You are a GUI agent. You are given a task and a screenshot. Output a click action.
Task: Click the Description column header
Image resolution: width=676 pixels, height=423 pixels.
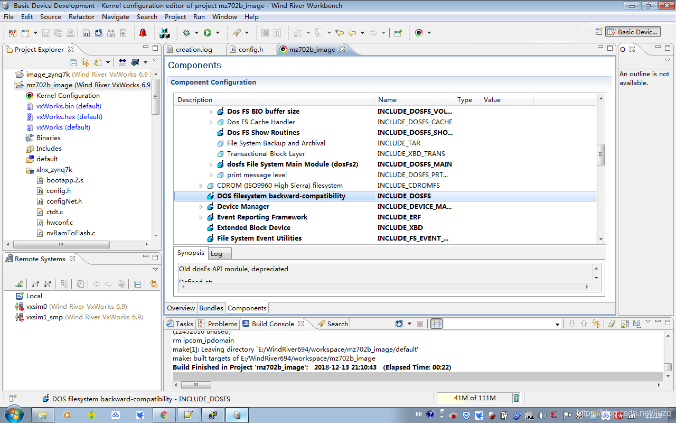(274, 99)
